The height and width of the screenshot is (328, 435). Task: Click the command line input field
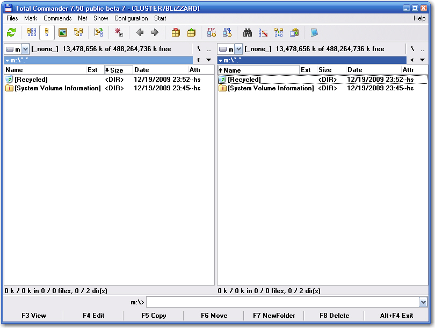[x=282, y=303]
